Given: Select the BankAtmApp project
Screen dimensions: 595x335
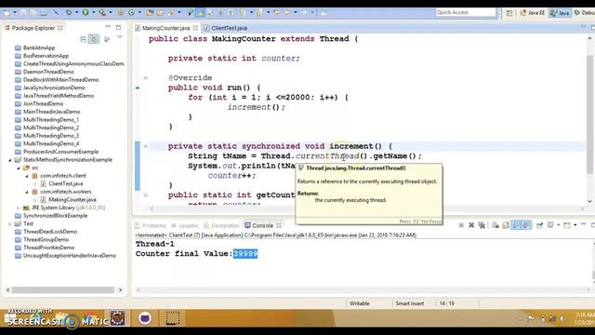Looking at the screenshot, I should (x=39, y=47).
